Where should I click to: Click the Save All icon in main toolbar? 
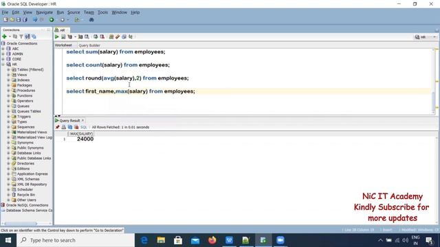point(25,20)
